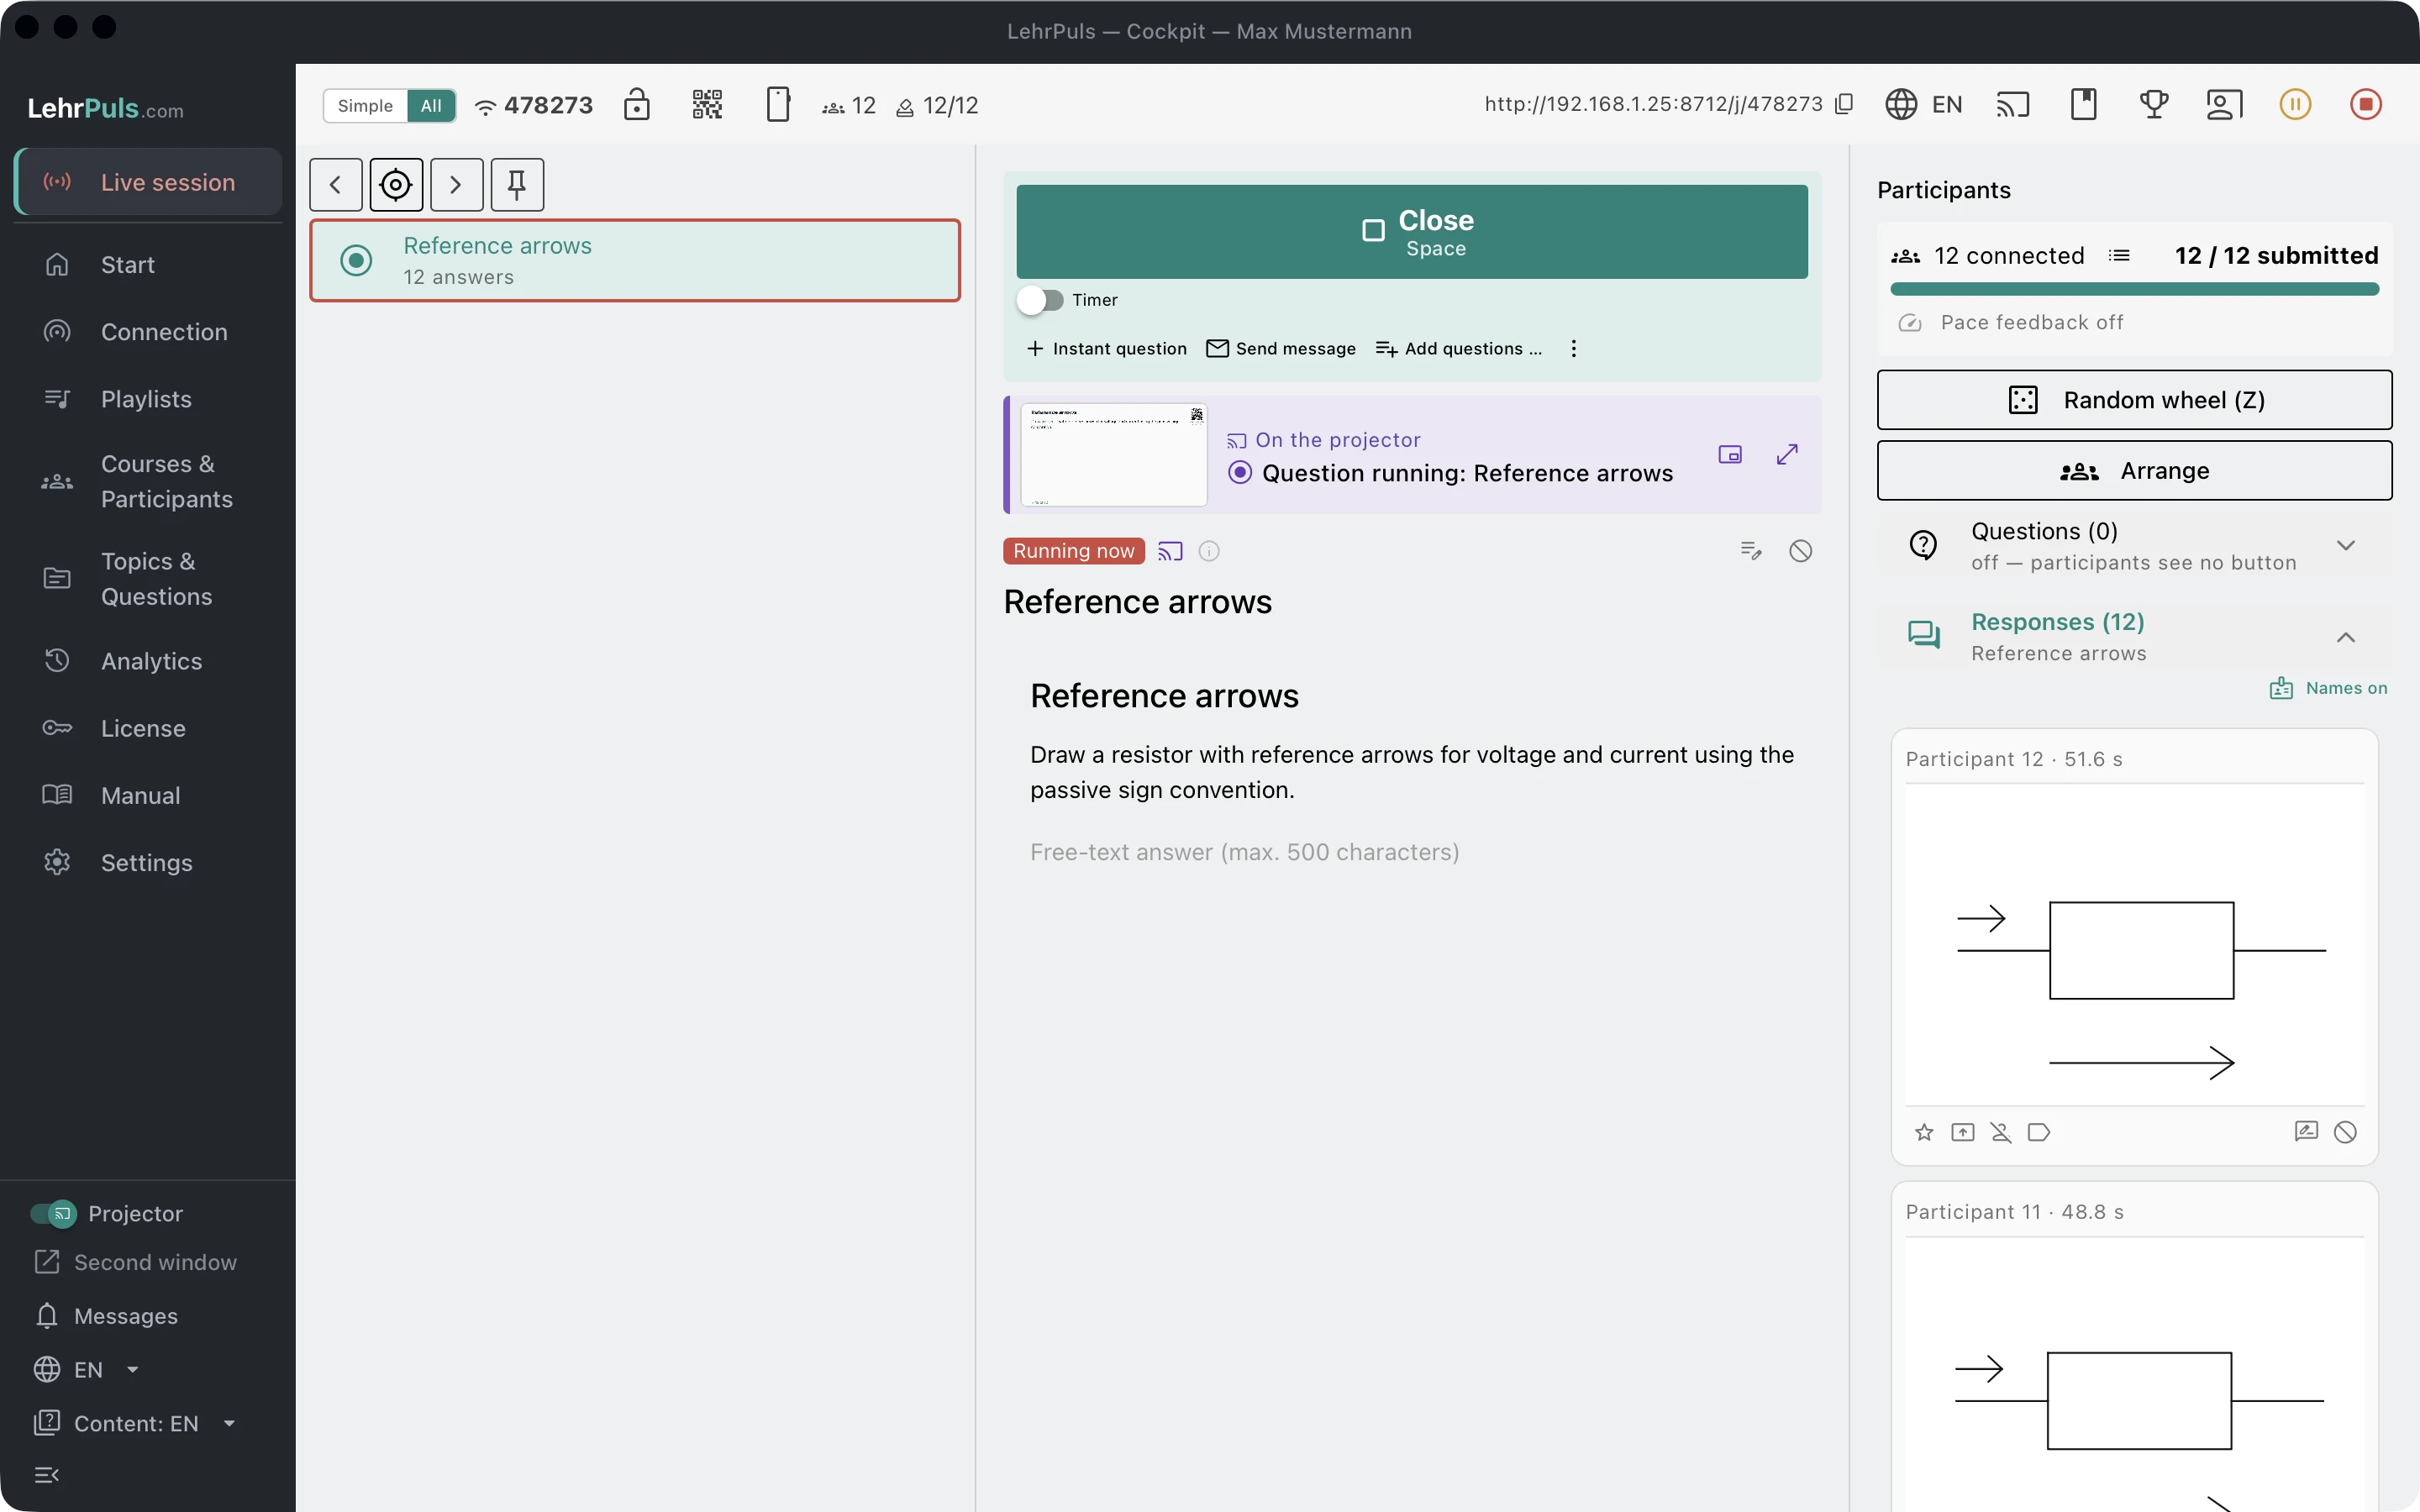Image resolution: width=2420 pixels, height=1512 pixels.
Task: Toggle Names on for responses
Action: [x=2328, y=688]
